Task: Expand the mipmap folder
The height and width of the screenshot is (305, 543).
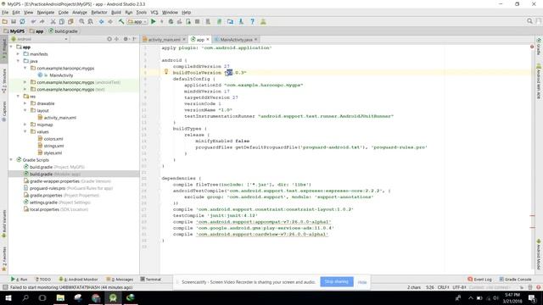Action: (x=25, y=125)
